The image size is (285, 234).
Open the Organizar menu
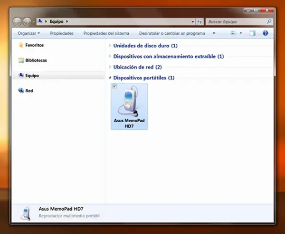(28, 33)
